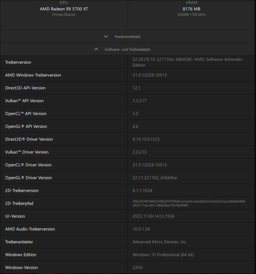Image resolution: width=256 pixels, height=274 pixels.
Task: Click OpenGL API Version label
Action: tap(26, 126)
